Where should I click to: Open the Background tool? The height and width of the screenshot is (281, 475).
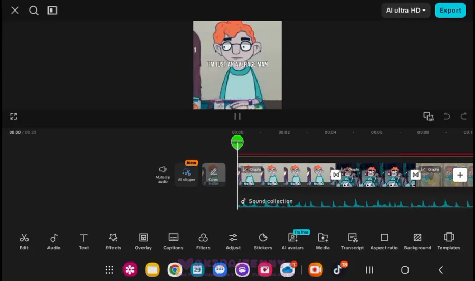(417, 241)
